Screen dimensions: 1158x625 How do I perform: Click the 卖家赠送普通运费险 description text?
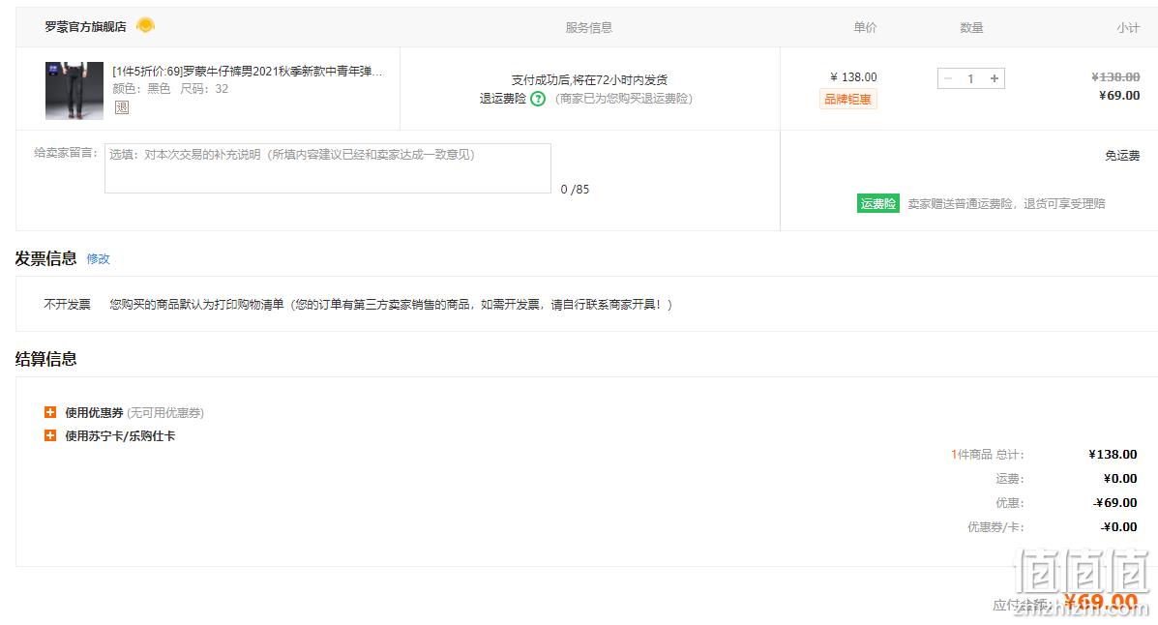[1007, 203]
